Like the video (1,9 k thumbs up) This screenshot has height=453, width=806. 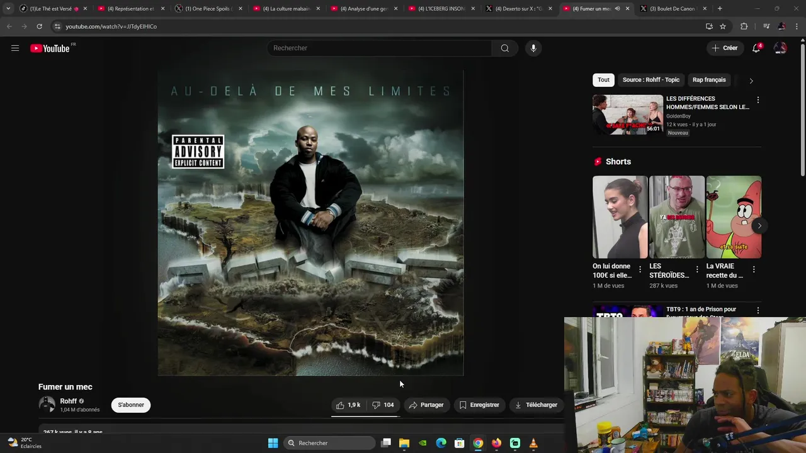[348, 405]
